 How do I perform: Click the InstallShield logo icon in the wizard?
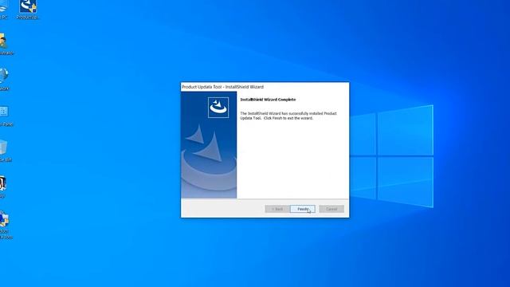[218, 107]
